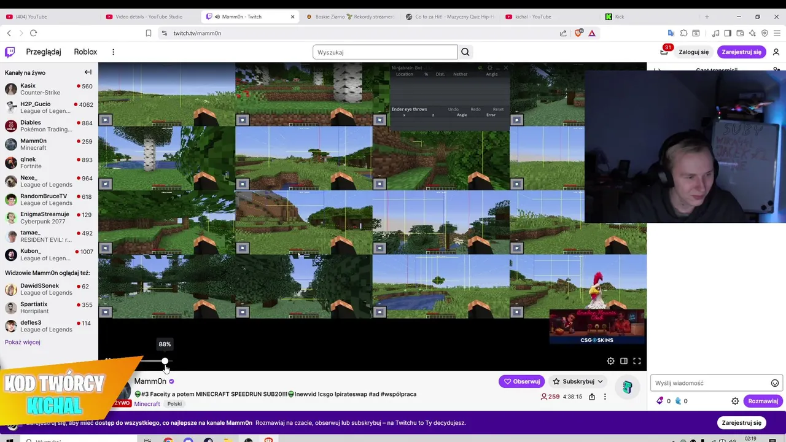Open the Brave Leo AI star icon
This screenshot has height=442, width=786.
(x=752, y=33)
